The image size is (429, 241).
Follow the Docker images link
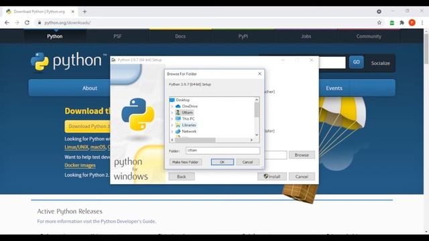[80, 165]
